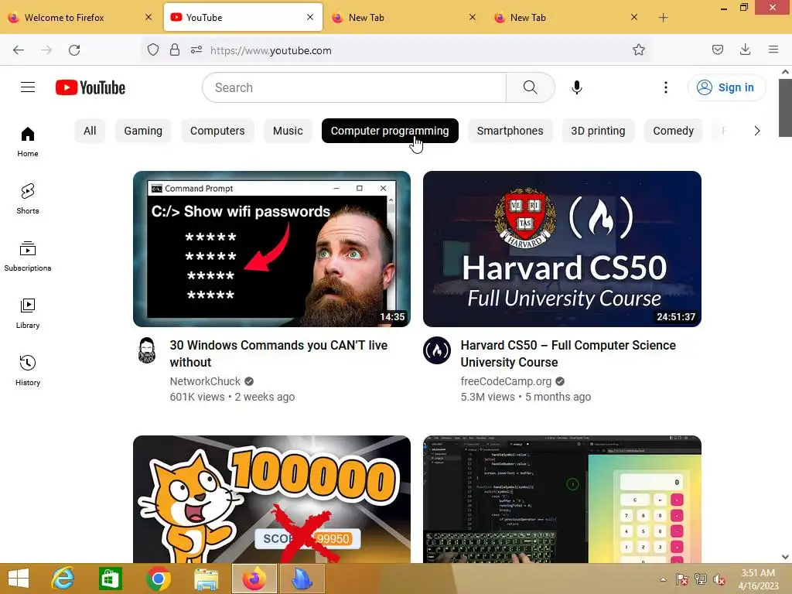Open the taskbar clock and date
This screenshot has width=792, height=594.
pyautogui.click(x=758, y=579)
